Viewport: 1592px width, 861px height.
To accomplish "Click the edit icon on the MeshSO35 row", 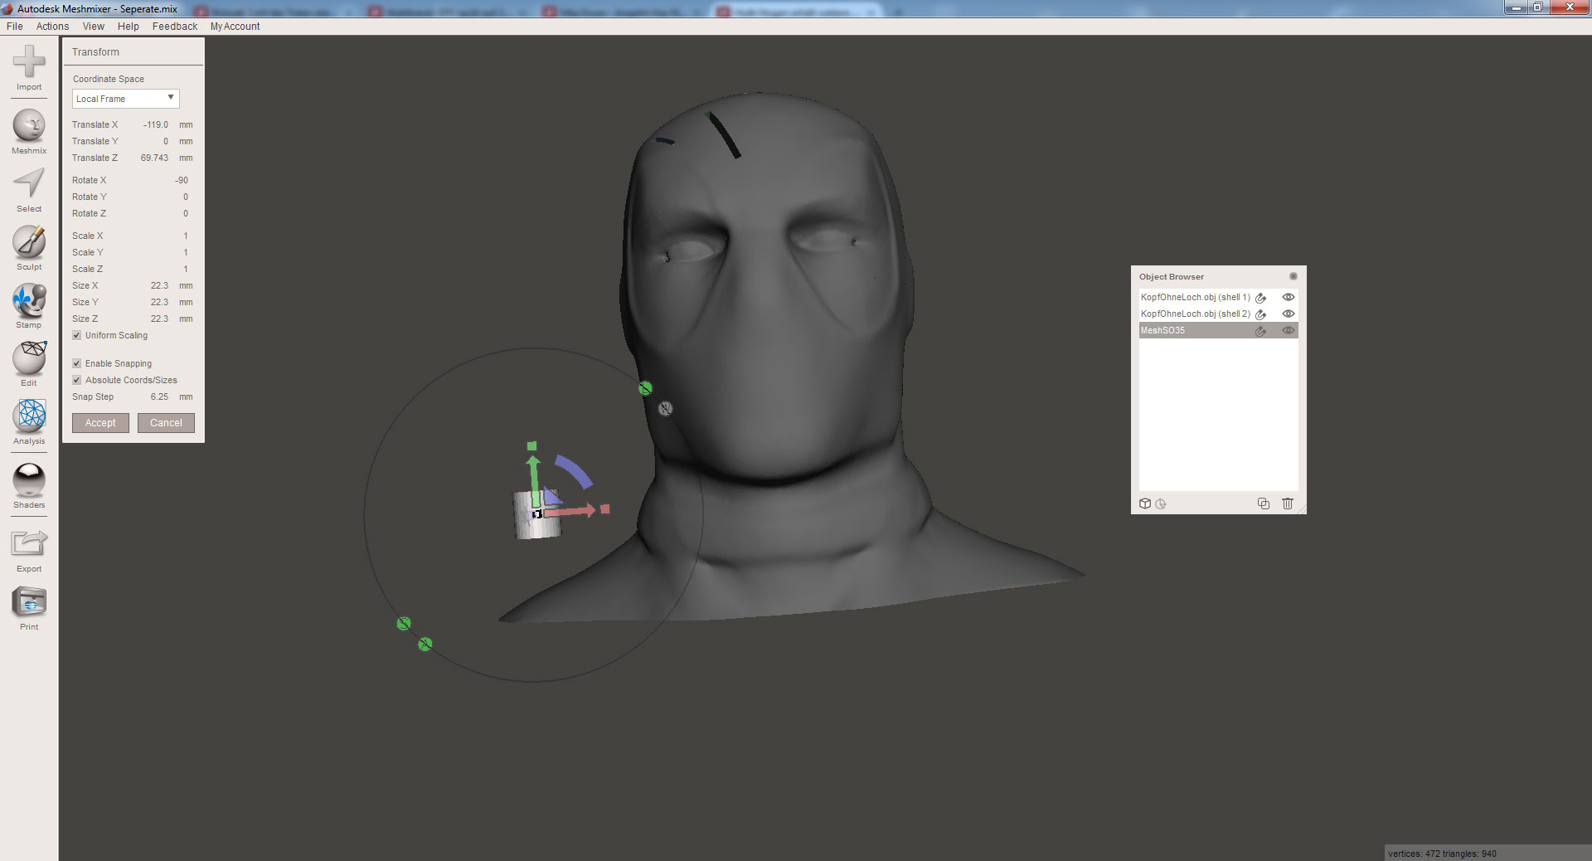I will pyautogui.click(x=1261, y=330).
